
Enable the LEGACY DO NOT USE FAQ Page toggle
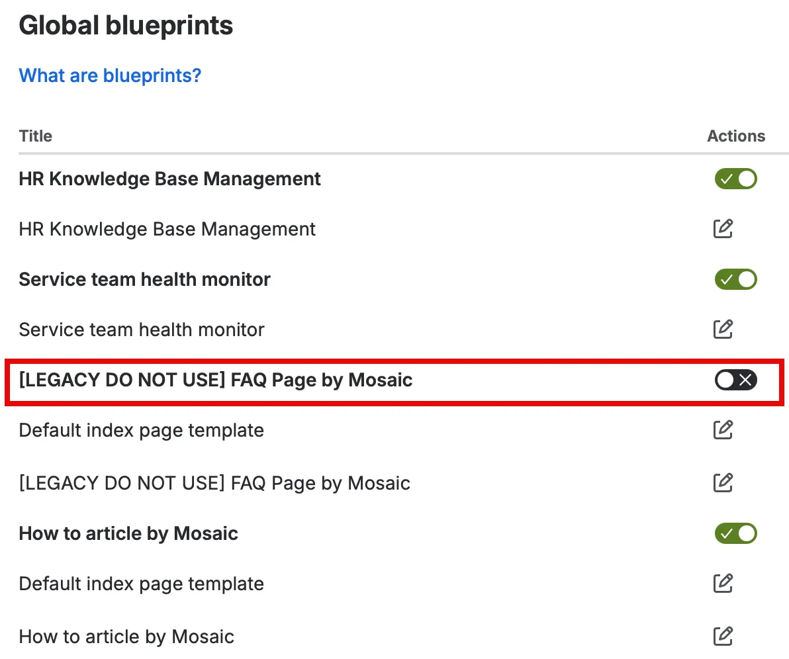tap(735, 380)
